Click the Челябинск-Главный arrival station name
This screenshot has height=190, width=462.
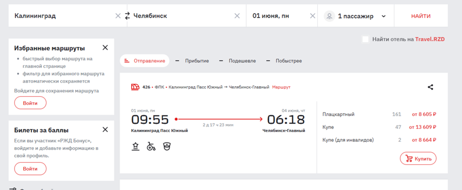284,131
